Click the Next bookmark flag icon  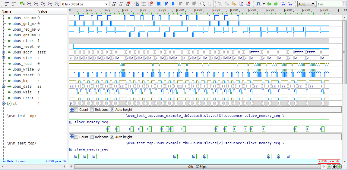click(x=180, y=4)
